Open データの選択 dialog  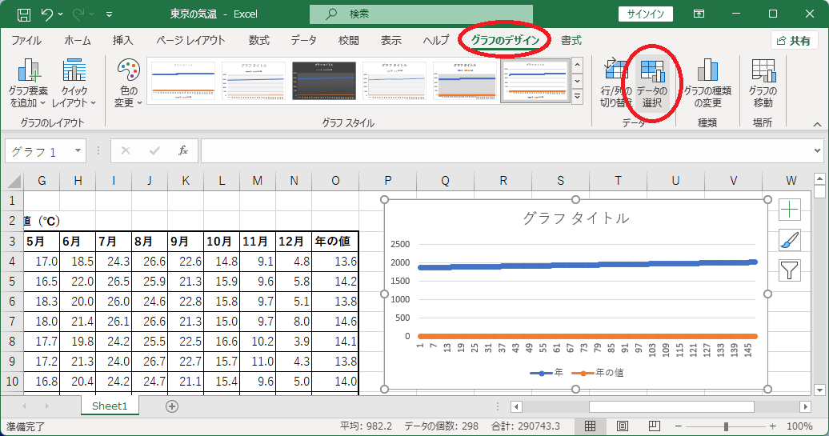pyautogui.click(x=652, y=83)
